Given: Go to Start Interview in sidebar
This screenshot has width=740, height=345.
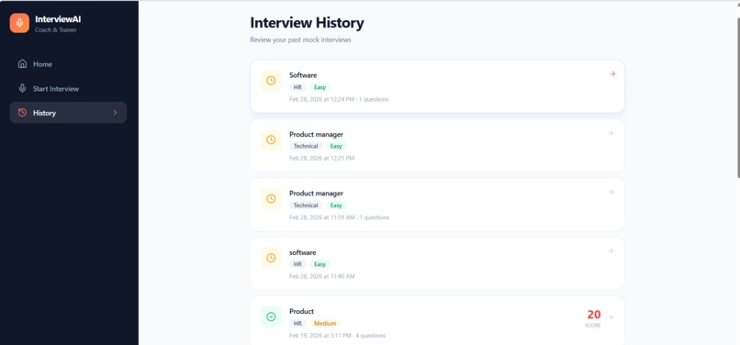Looking at the screenshot, I should click(x=68, y=89).
